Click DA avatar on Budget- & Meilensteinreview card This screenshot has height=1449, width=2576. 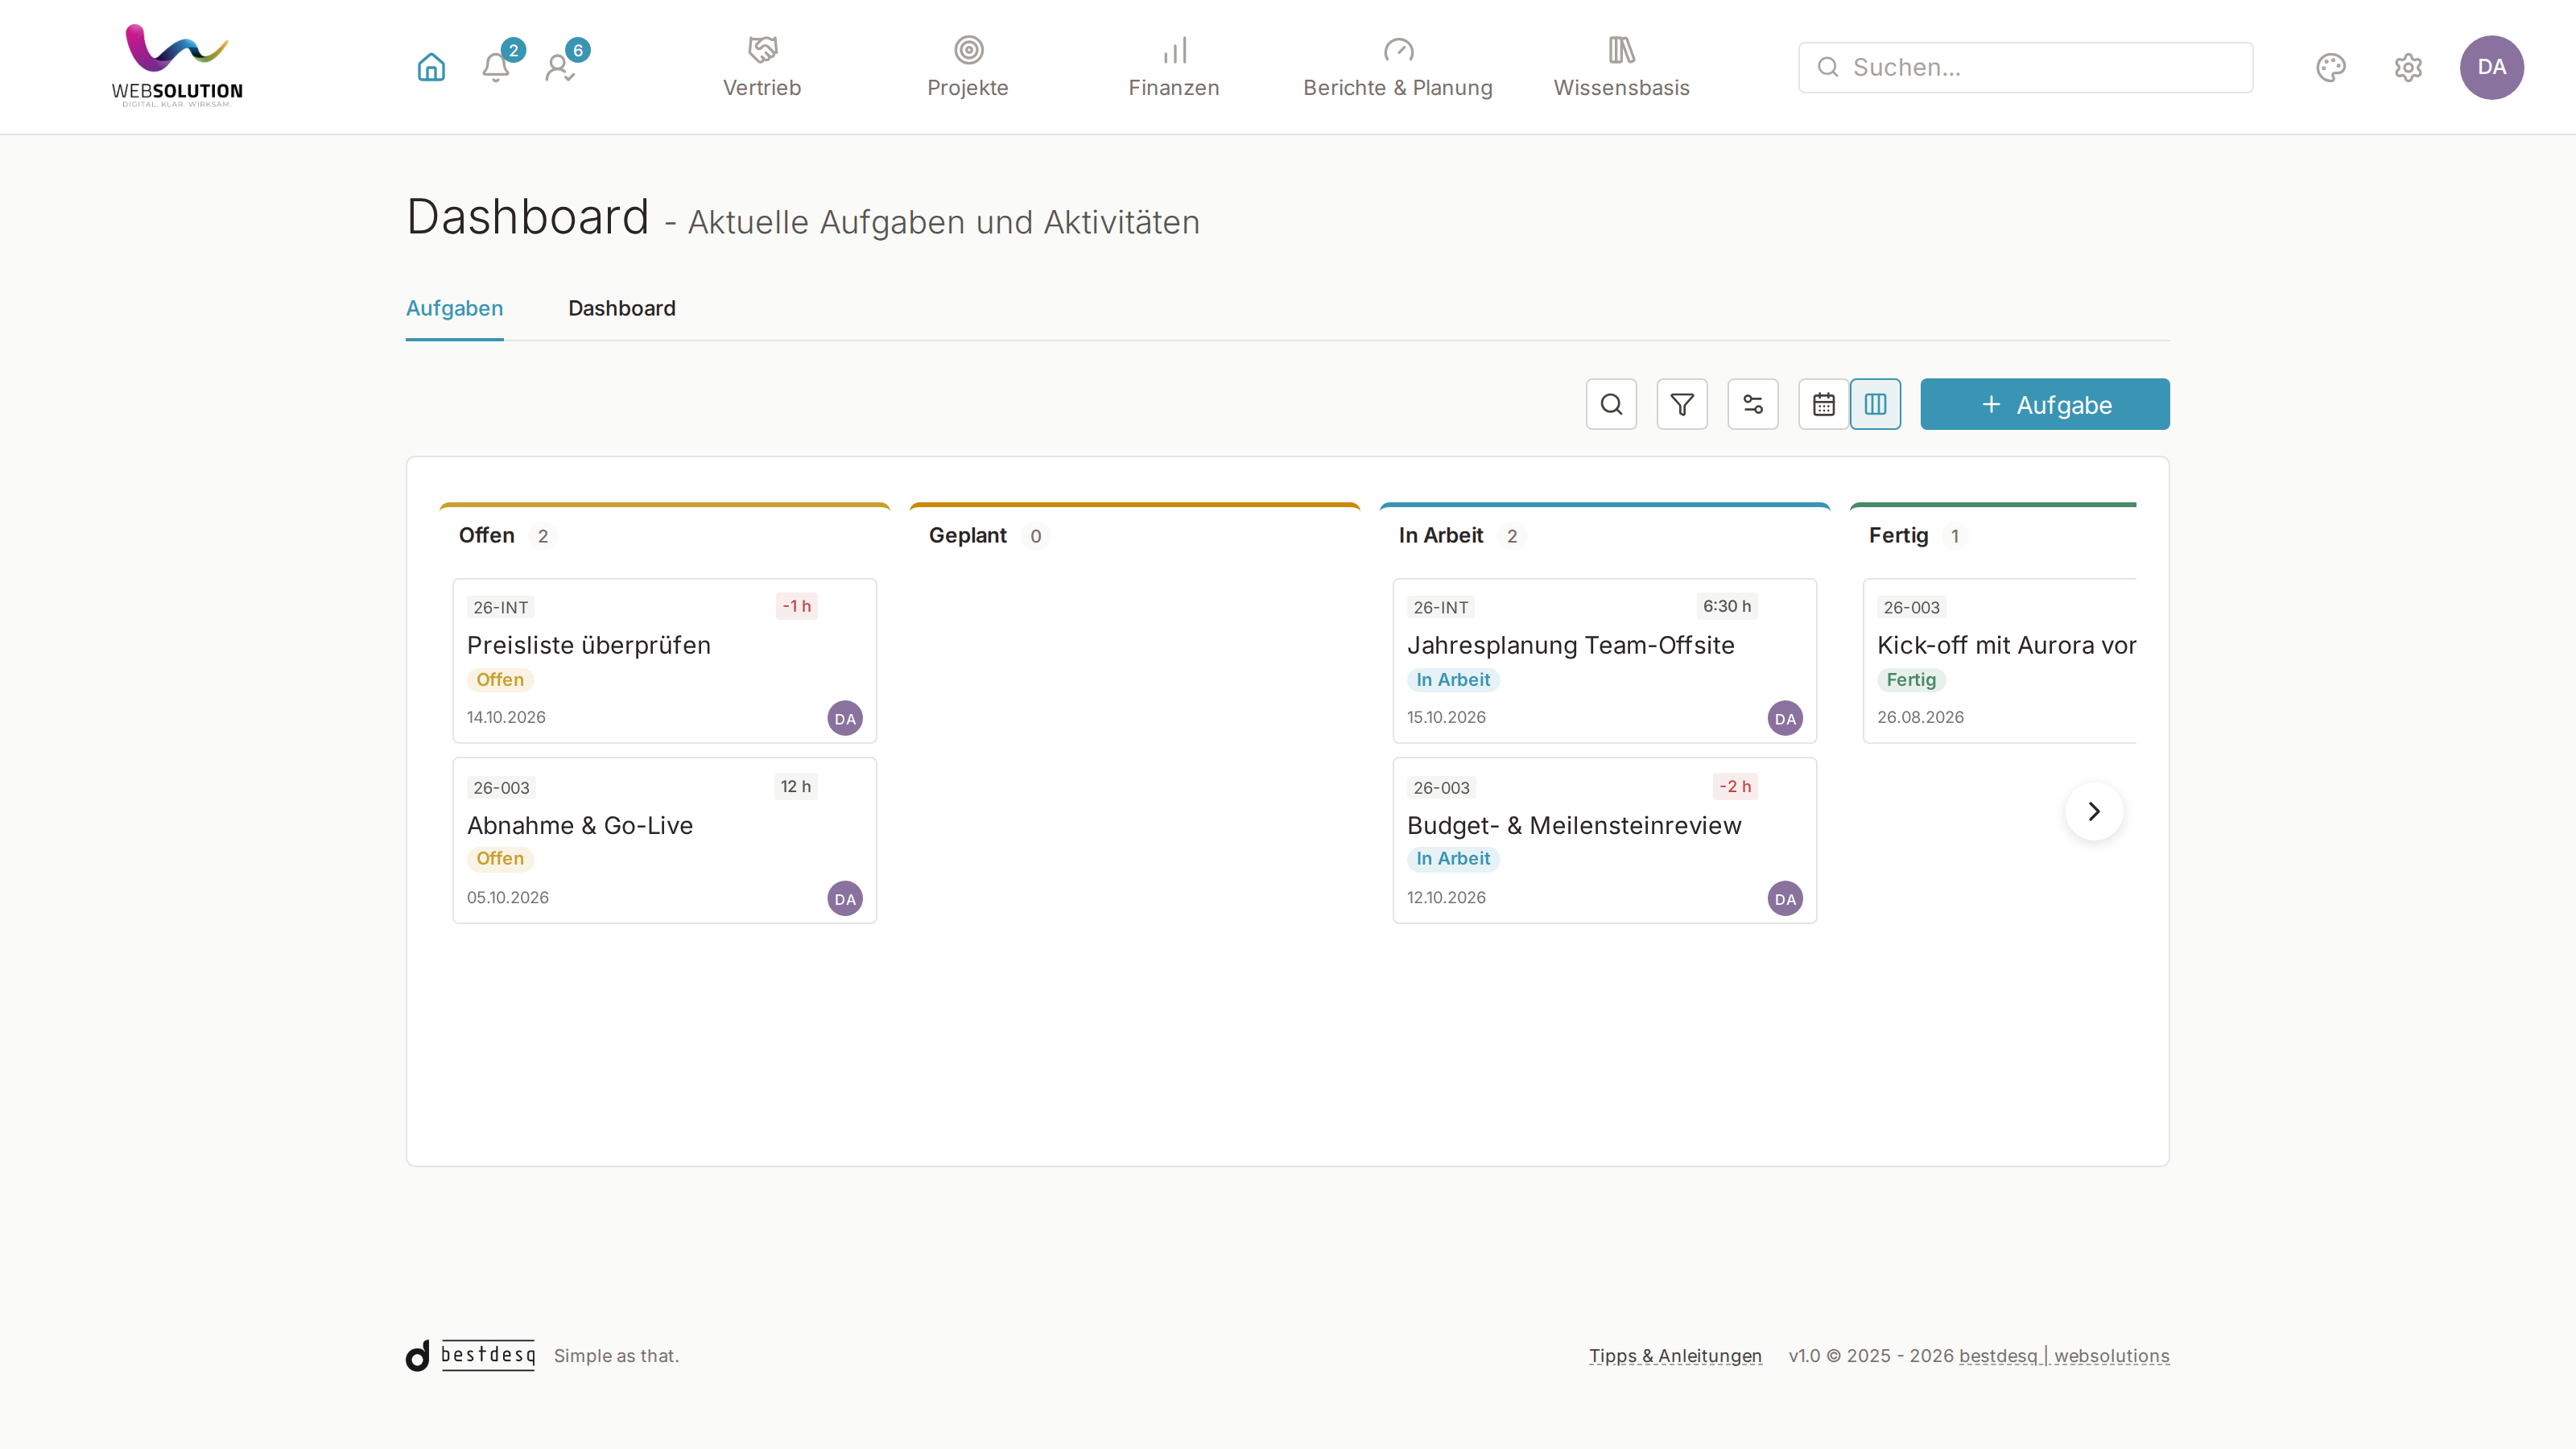[1785, 898]
